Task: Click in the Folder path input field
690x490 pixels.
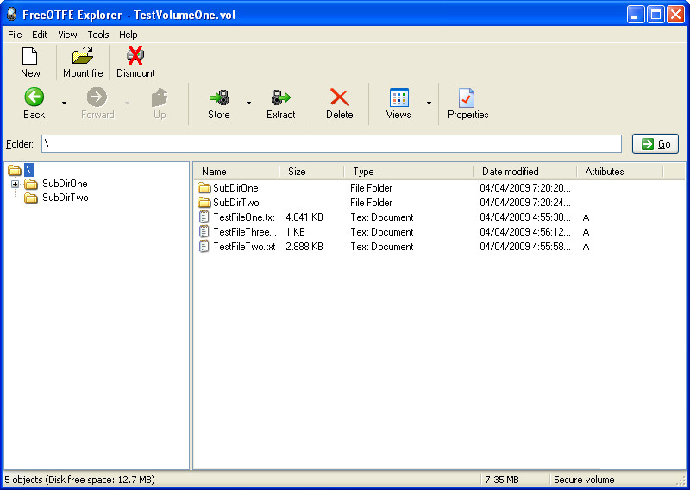Action: click(x=331, y=144)
